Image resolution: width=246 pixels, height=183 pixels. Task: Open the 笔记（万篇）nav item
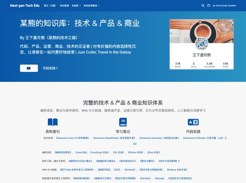50,6
